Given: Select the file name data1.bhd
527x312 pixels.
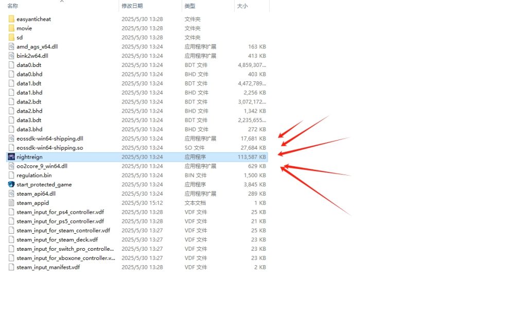Looking at the screenshot, I should (x=29, y=93).
